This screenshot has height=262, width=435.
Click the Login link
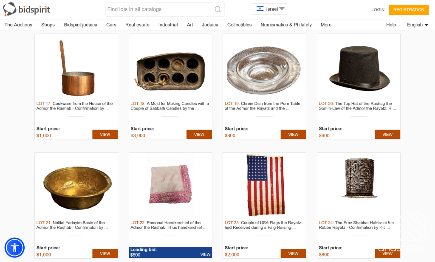coord(378,10)
